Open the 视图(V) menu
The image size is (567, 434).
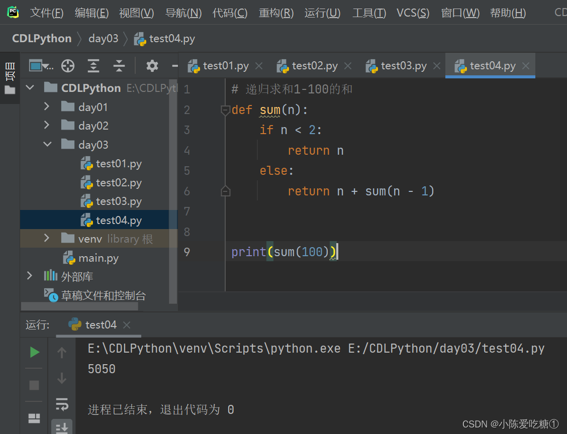coord(137,13)
